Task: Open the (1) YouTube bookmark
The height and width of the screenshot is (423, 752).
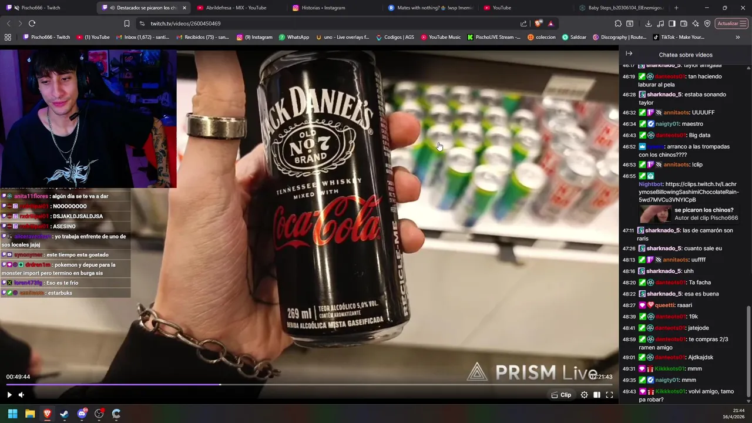Action: pos(93,37)
